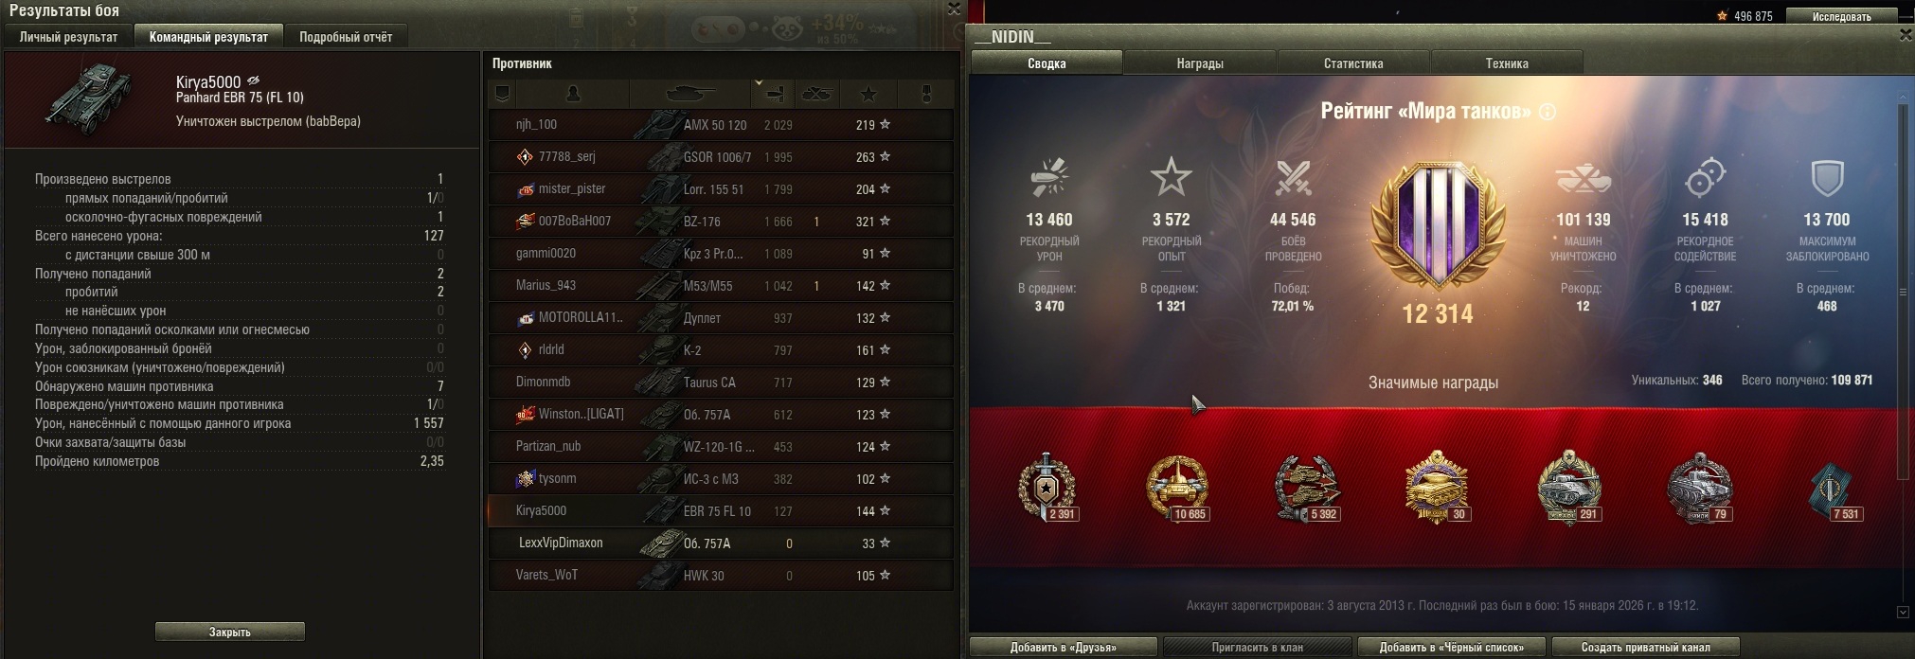
Task: Sort enemy list by platoon badge icon
Action: 503,94
